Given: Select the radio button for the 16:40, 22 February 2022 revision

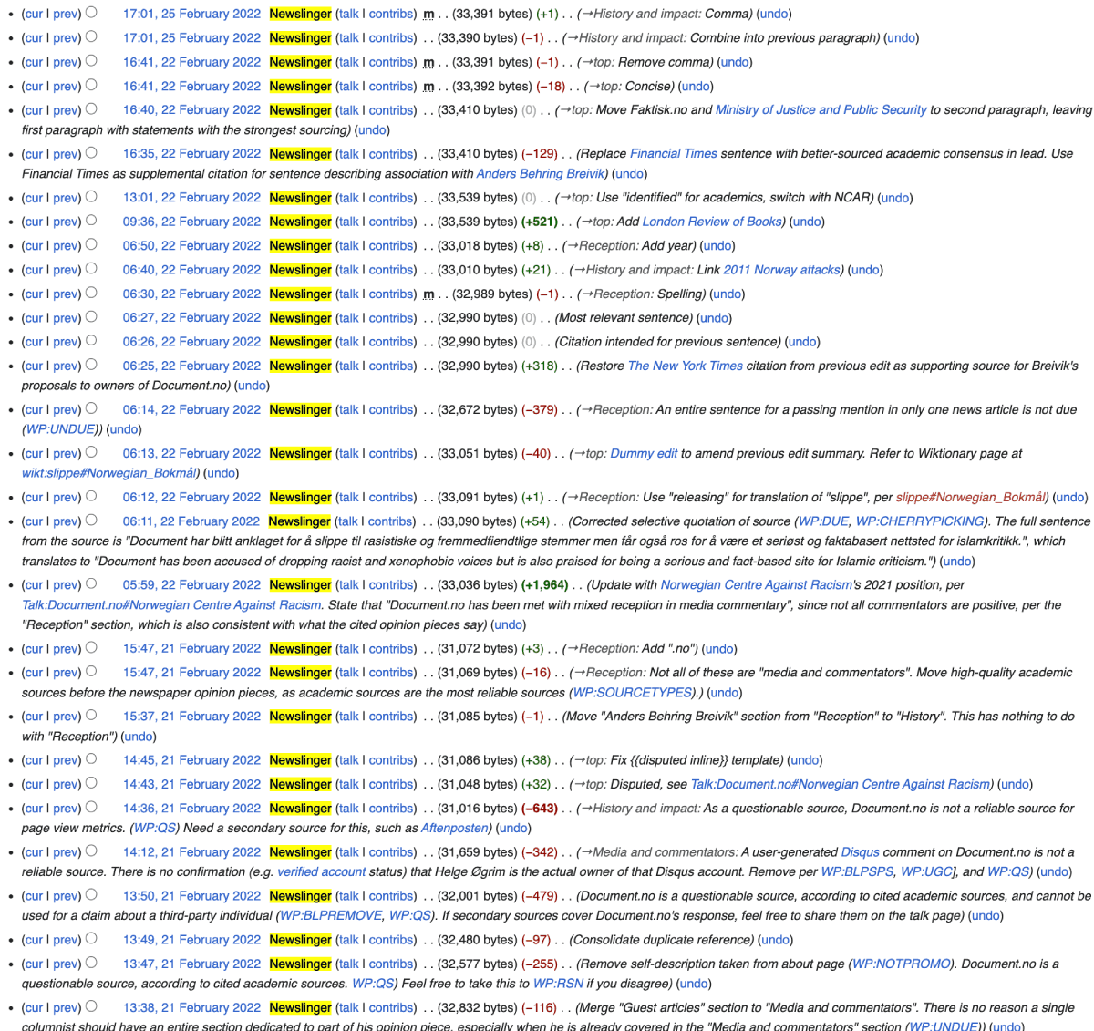Looking at the screenshot, I should tap(91, 109).
